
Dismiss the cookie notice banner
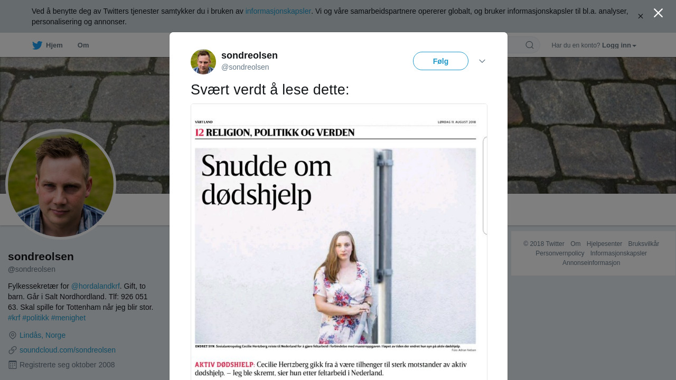(641, 16)
